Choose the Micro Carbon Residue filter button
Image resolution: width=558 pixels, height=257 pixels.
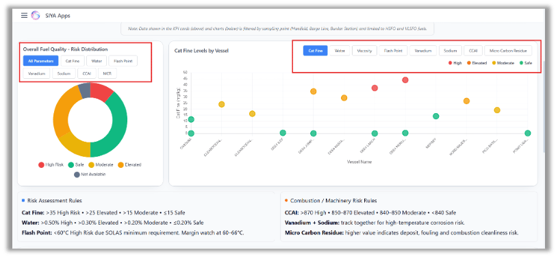coord(508,51)
